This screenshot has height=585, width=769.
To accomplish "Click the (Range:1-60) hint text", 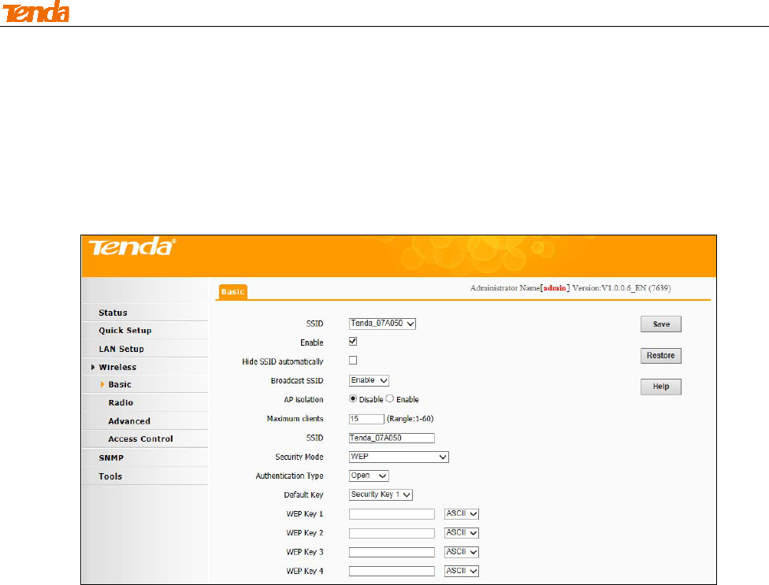I will [x=410, y=419].
